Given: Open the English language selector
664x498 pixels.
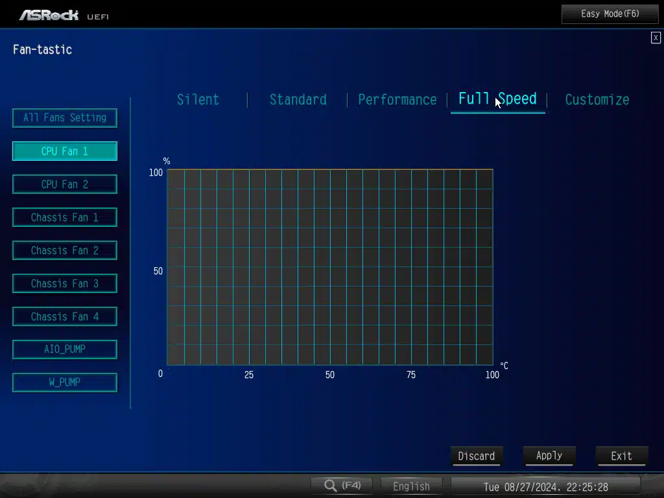Looking at the screenshot, I should coord(411,486).
